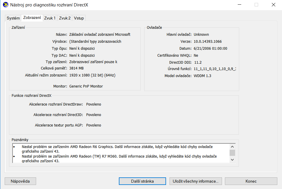
Task: Click main driver value Unknown
Action: coord(201,35)
